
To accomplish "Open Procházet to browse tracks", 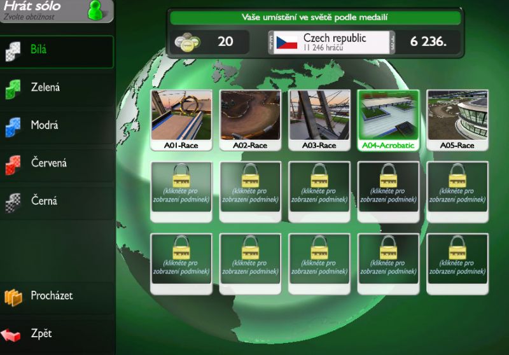I will [57, 297].
